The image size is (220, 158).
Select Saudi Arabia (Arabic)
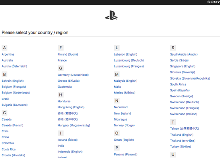pyautogui.click(x=184, y=54)
